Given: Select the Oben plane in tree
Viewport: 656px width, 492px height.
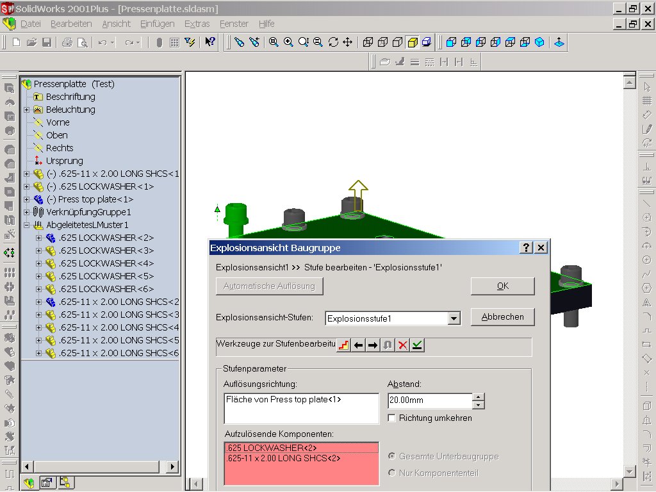Looking at the screenshot, I should (57, 135).
